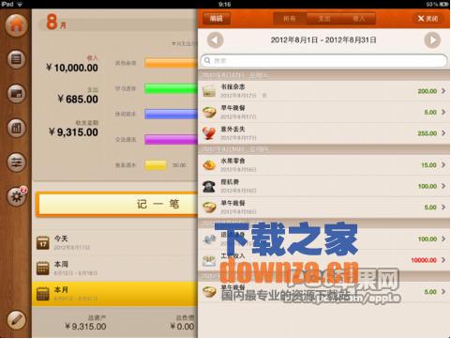
Task: Tap the Wi-Fi icon in status bar
Action: [x=20, y=4]
